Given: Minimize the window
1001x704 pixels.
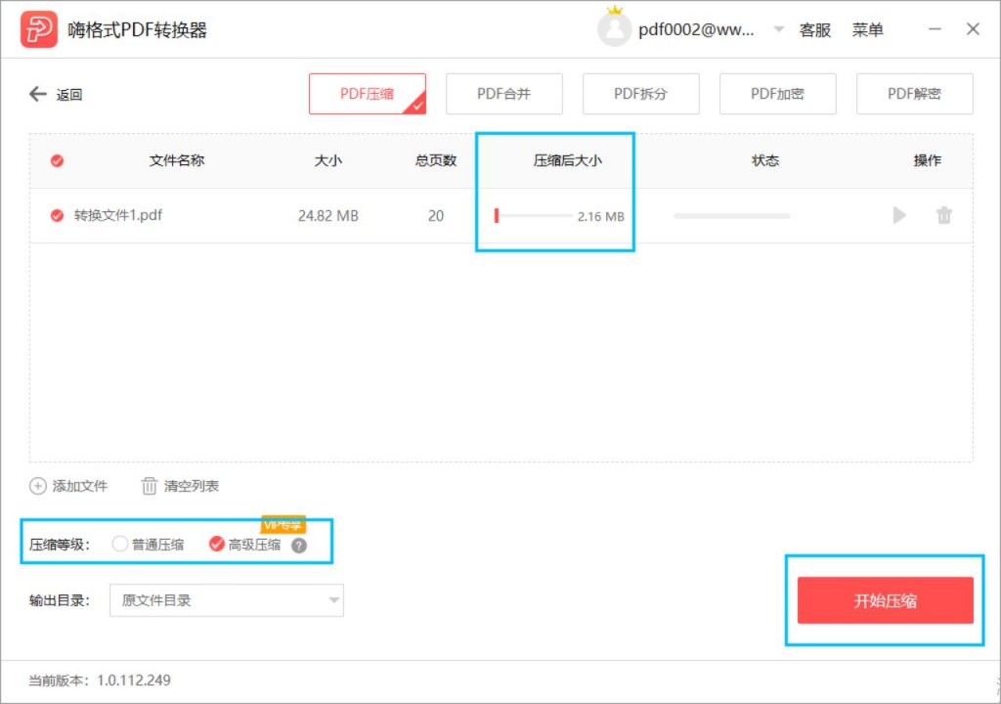Looking at the screenshot, I should point(935,29).
